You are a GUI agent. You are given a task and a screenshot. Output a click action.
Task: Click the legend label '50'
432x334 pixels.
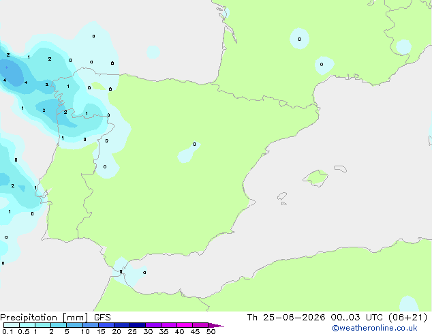point(211,331)
